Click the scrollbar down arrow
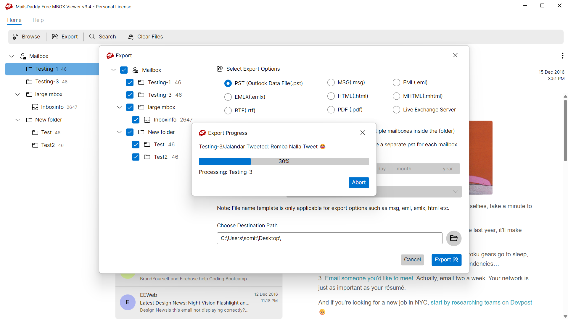The width and height of the screenshot is (568, 319). pos(565,316)
